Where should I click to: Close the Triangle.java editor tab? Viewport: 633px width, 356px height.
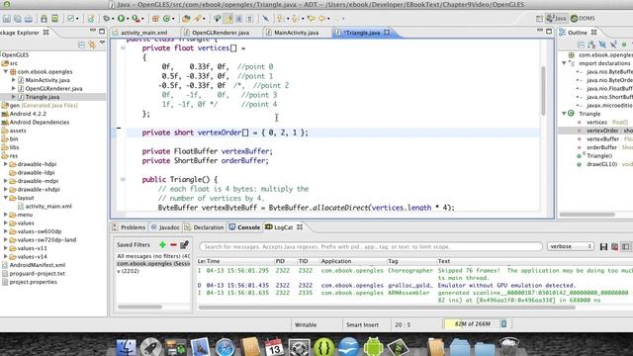pyautogui.click(x=387, y=33)
